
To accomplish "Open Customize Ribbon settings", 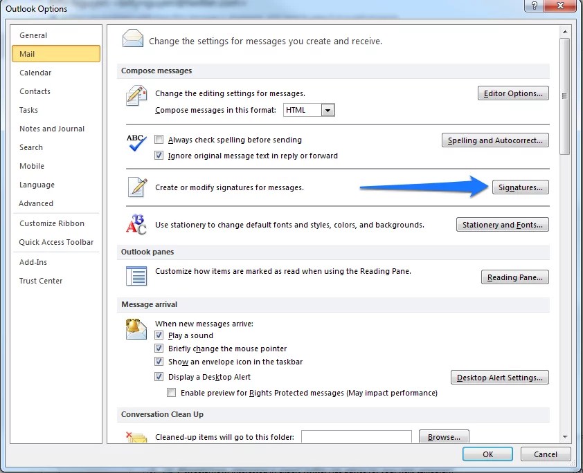I will pyautogui.click(x=56, y=223).
